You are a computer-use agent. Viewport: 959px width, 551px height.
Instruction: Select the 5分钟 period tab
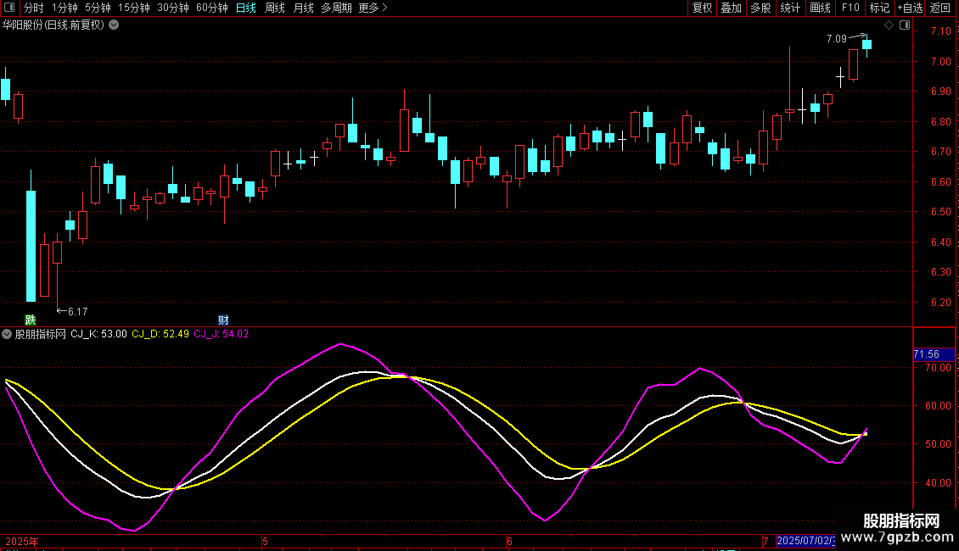tap(98, 8)
